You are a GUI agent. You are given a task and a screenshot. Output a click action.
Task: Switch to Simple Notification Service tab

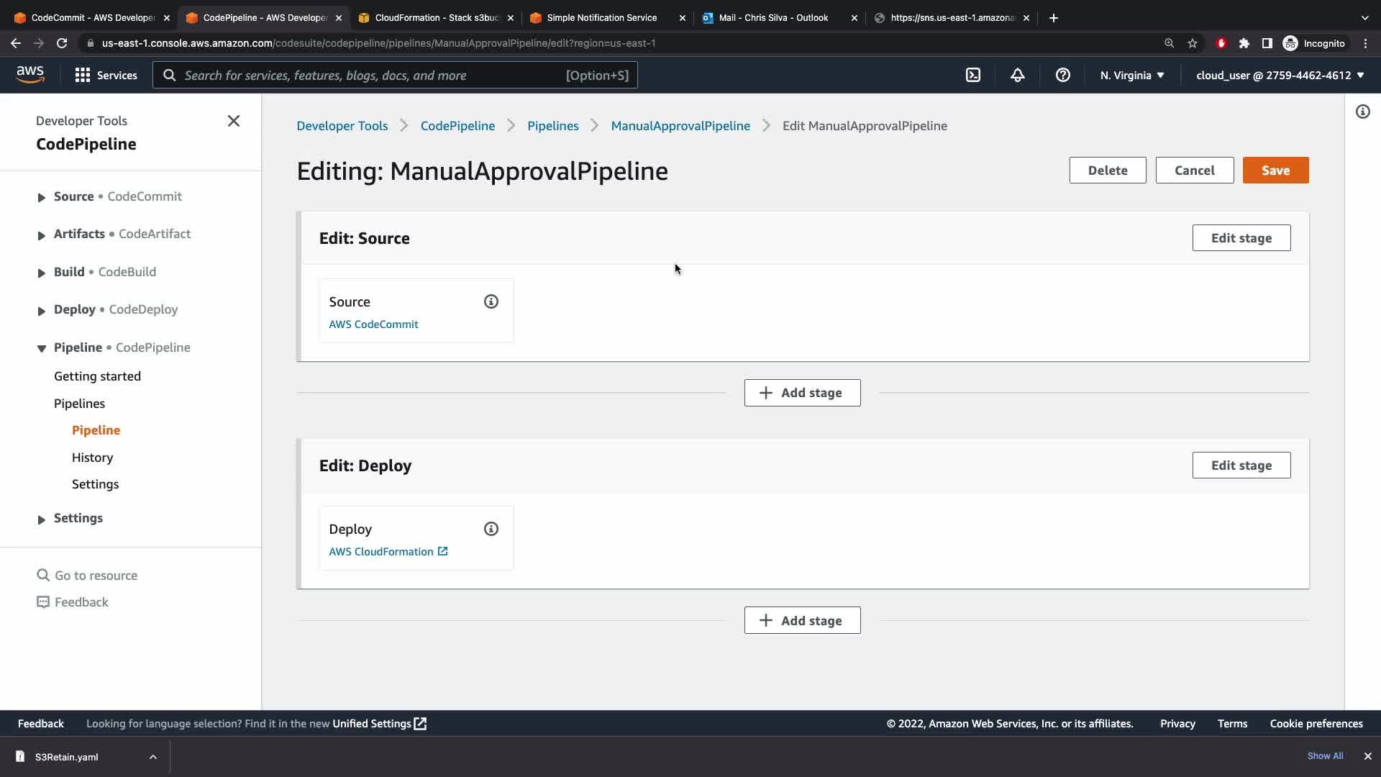[x=601, y=17]
